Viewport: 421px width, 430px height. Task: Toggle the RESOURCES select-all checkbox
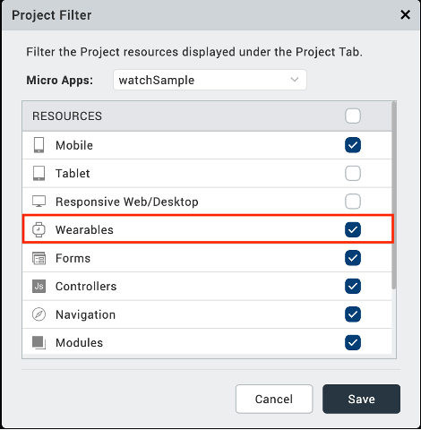pyautogui.click(x=353, y=116)
